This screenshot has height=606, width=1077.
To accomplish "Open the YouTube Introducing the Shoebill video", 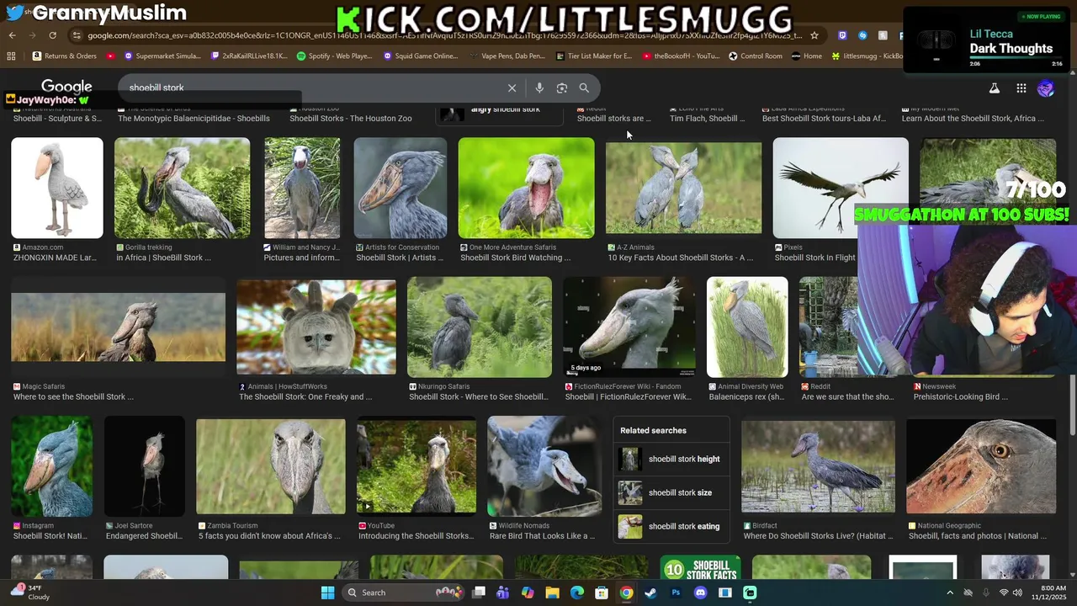I will tap(416, 465).
